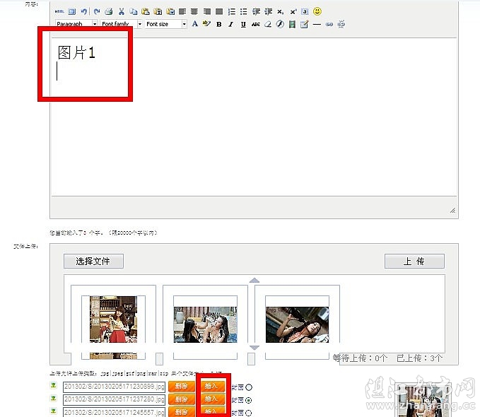Toggle Italic formatting
This screenshot has width=480, height=417.
[x=230, y=24]
